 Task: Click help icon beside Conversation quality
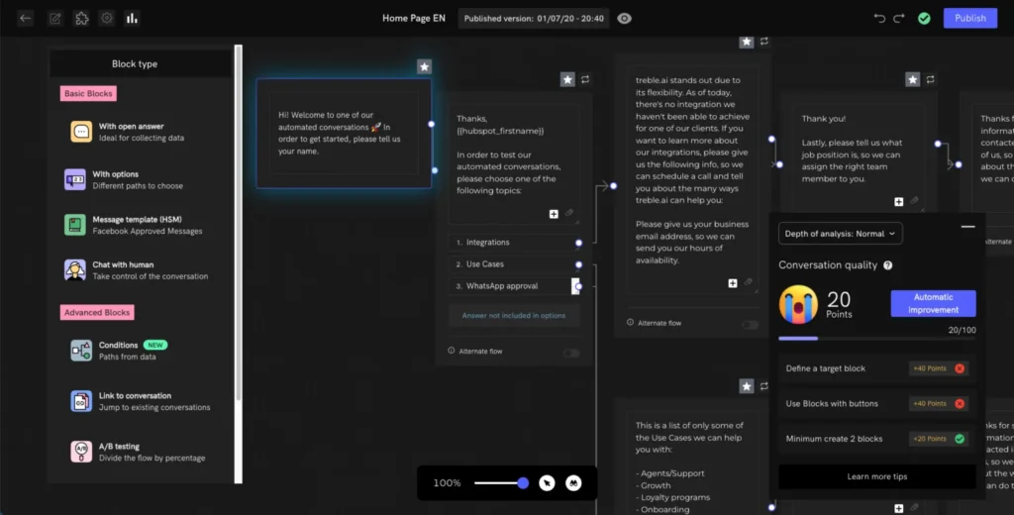888,265
